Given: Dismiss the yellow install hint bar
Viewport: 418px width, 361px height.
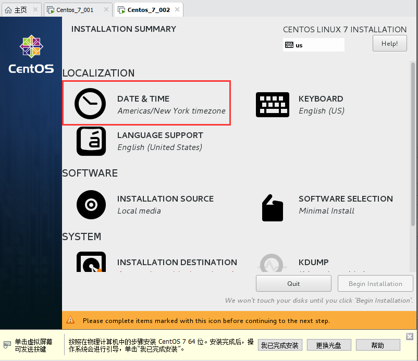Looking at the screenshot, I should click(410, 337).
